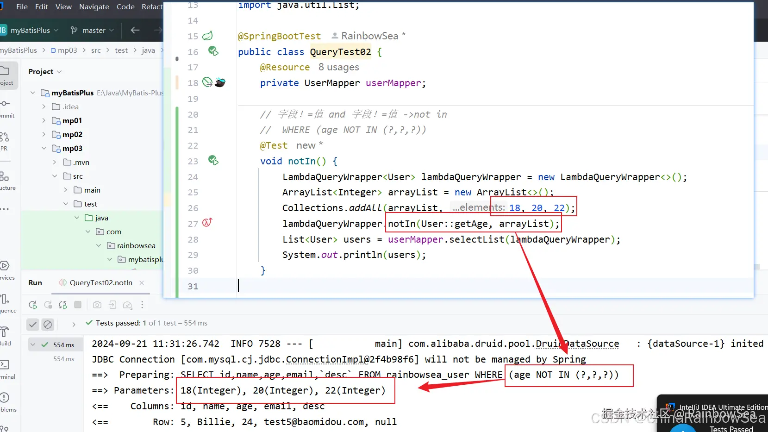Navigate back with the left arrow
Image resolution: width=768 pixels, height=432 pixels.
pyautogui.click(x=135, y=30)
